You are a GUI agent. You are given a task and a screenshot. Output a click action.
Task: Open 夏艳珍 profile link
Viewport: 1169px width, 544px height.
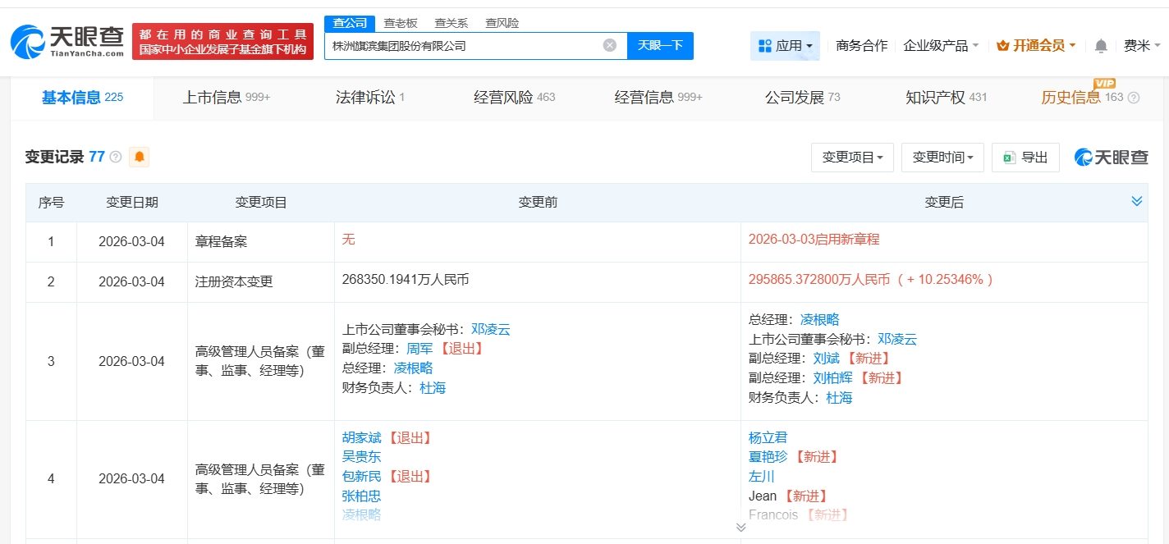[768, 457]
